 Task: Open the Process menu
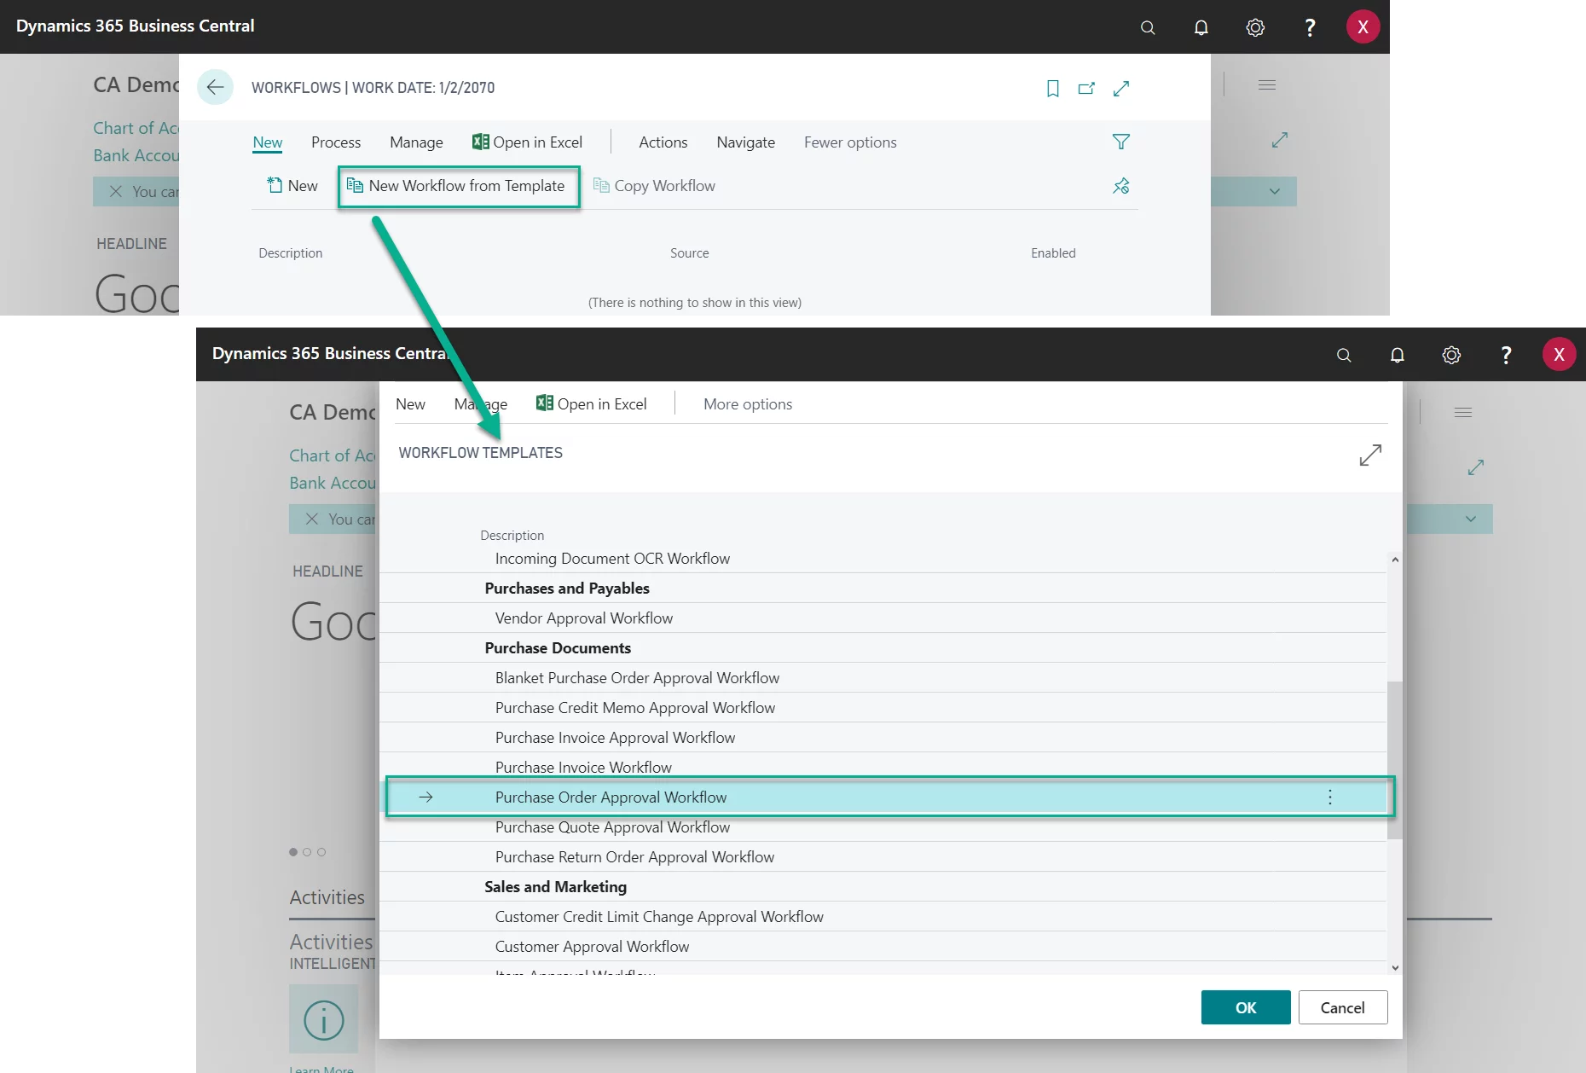click(335, 142)
